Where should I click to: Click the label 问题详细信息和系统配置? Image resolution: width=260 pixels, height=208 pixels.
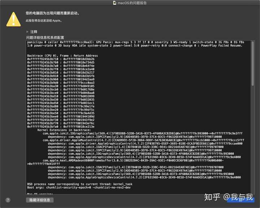(45, 38)
